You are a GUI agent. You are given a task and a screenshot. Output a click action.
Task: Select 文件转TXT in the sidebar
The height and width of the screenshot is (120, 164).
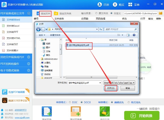[16, 44]
